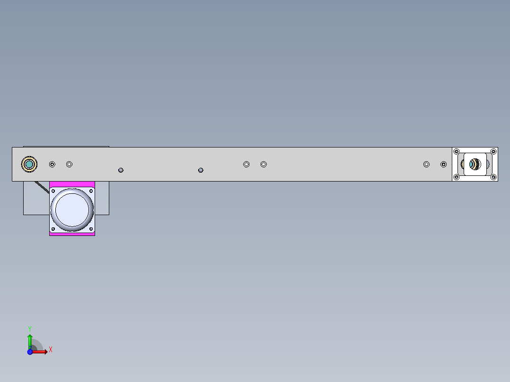510x382 pixels.
Task: Pick the top-left corner screw of the right end plate
Action: coord(457,151)
